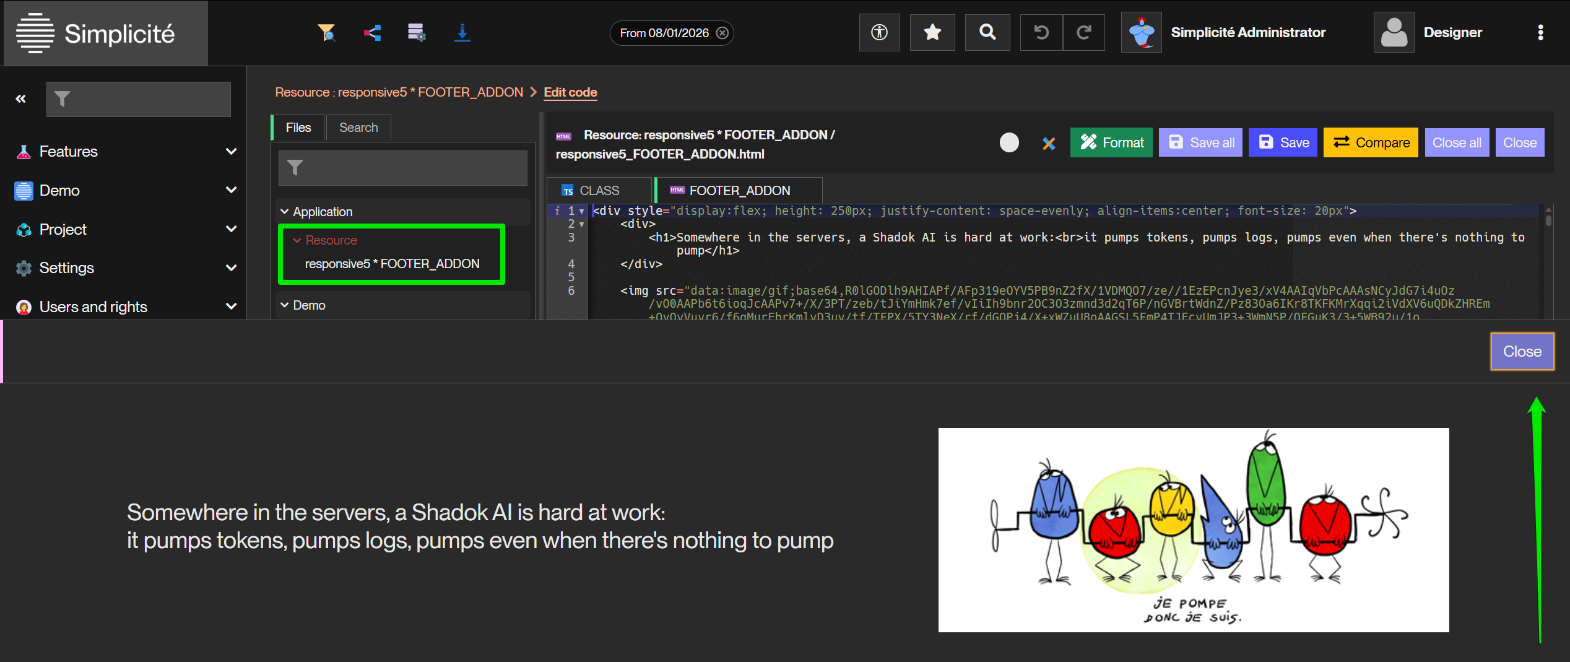
Task: Collapse the Resource tree node
Action: (297, 240)
